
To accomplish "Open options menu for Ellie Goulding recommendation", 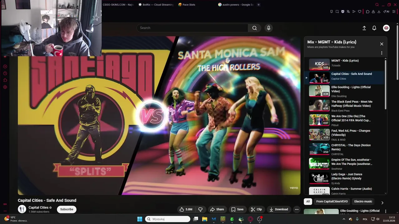I will pos(386,212).
